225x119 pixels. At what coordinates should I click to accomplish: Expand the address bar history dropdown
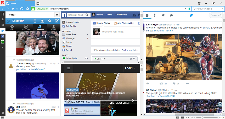(186, 9)
